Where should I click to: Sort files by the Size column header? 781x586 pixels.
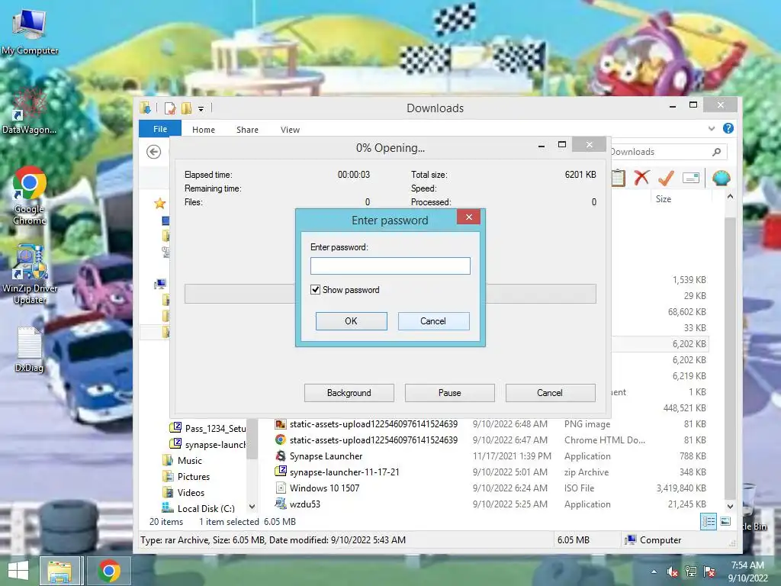click(x=663, y=199)
